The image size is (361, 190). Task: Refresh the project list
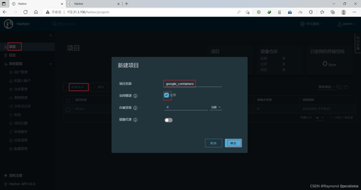pos(346,87)
